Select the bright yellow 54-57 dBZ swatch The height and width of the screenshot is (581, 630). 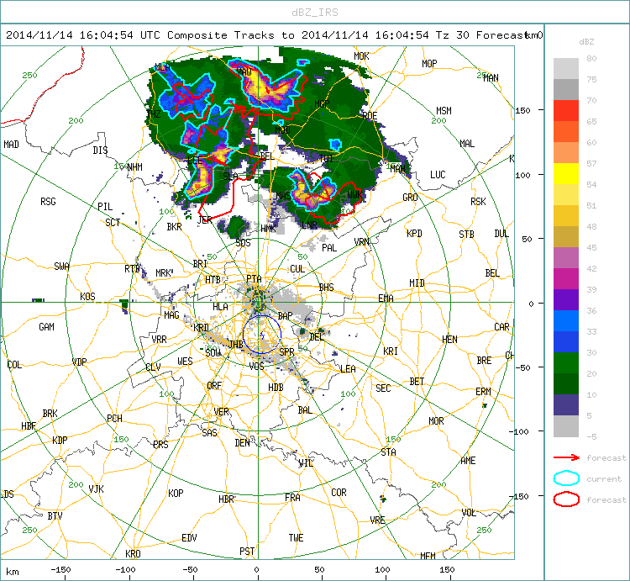(566, 174)
